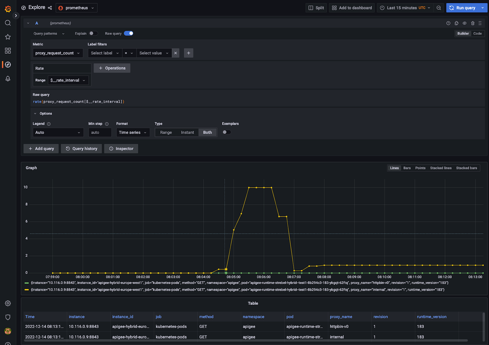The height and width of the screenshot is (345, 489).
Task: Open the Select value dropdown
Action: pyautogui.click(x=154, y=53)
